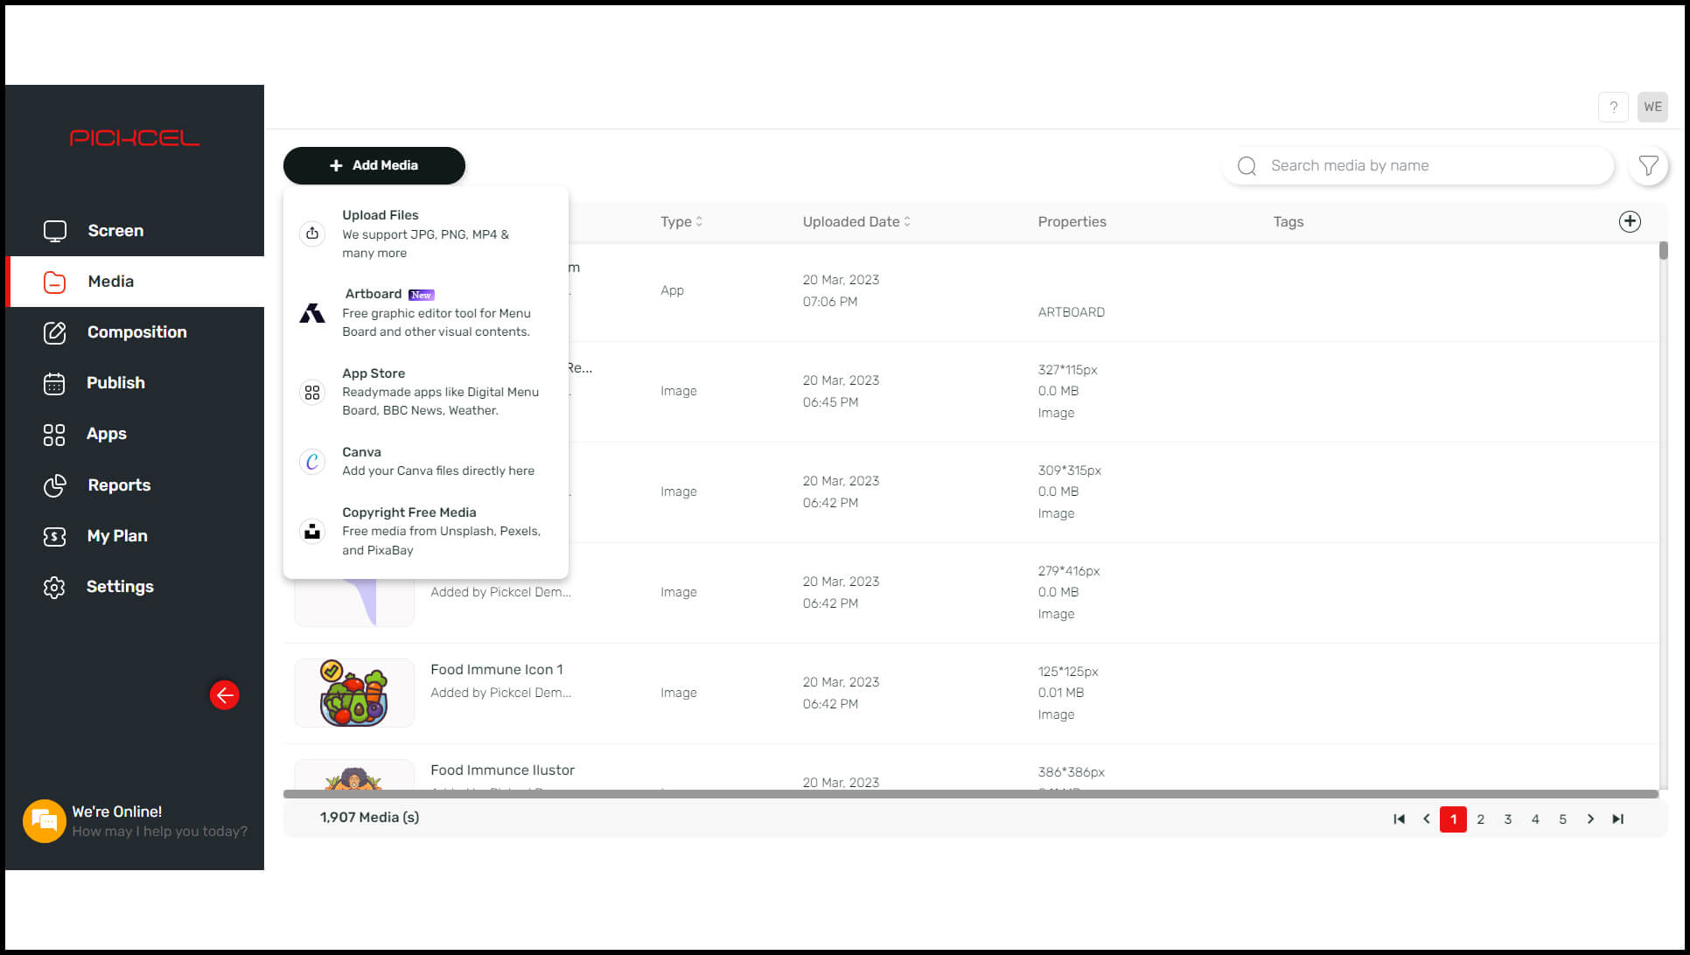
Task: Select the App Store option
Action: pyautogui.click(x=426, y=391)
